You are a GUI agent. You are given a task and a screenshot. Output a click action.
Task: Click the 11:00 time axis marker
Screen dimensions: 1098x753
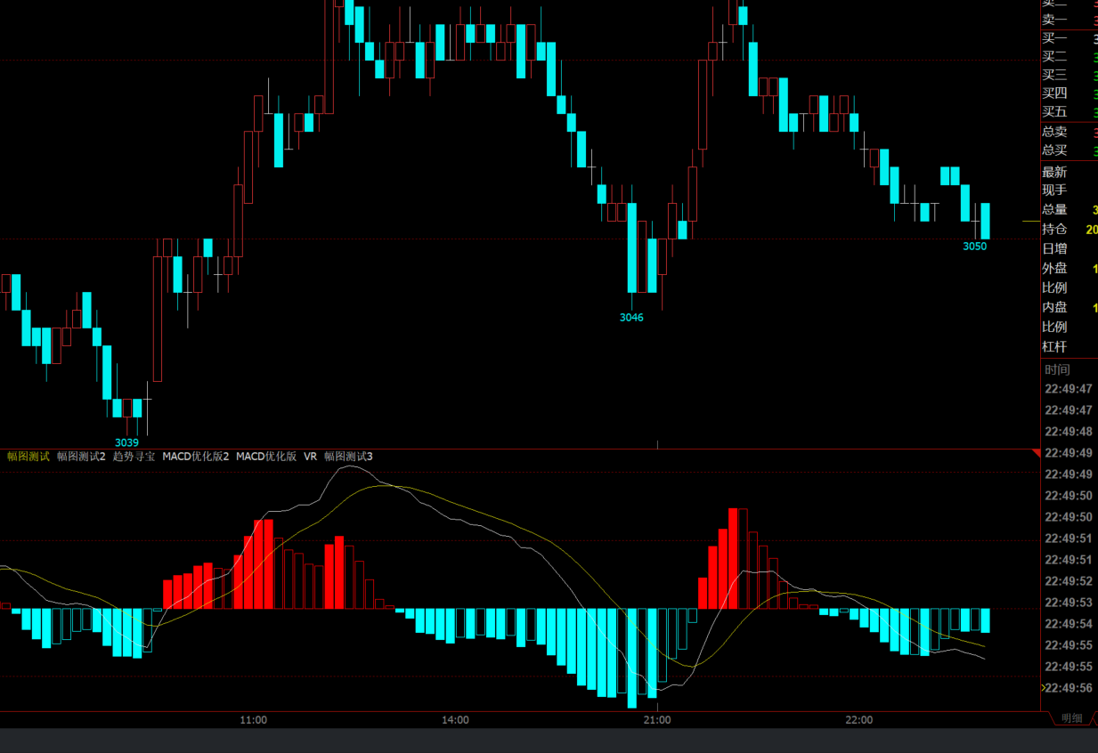click(x=254, y=720)
